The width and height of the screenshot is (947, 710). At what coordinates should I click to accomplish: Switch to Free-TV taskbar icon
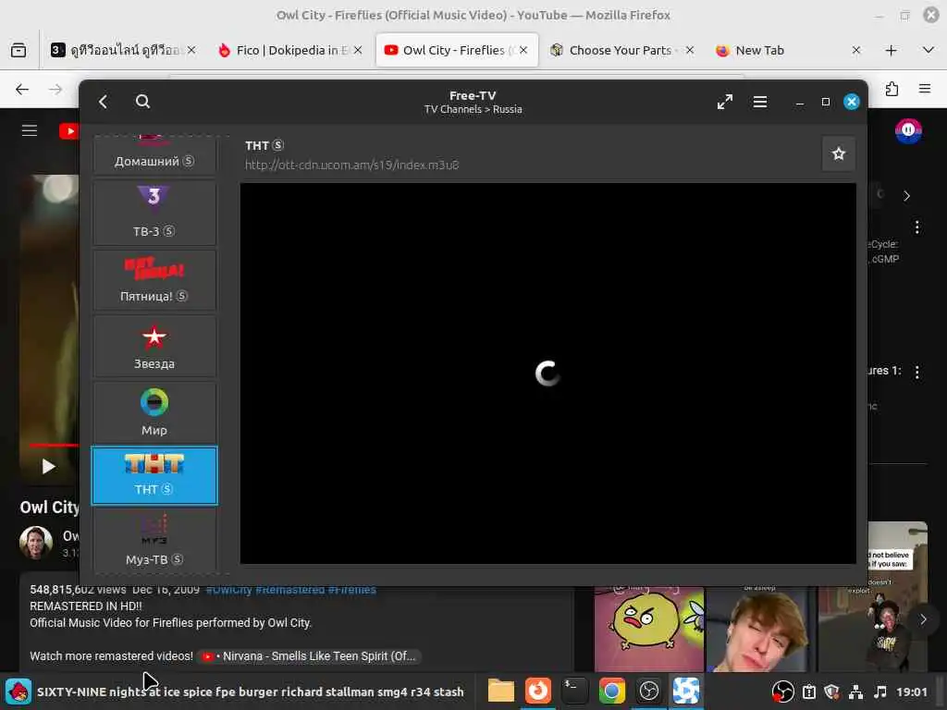tap(686, 692)
